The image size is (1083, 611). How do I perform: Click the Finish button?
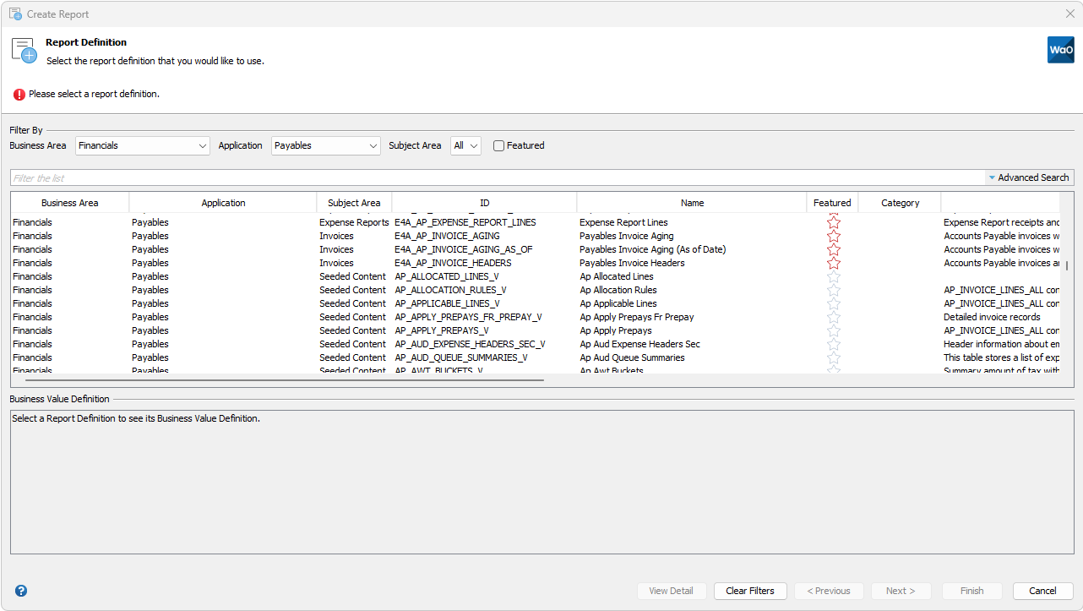tap(971, 591)
